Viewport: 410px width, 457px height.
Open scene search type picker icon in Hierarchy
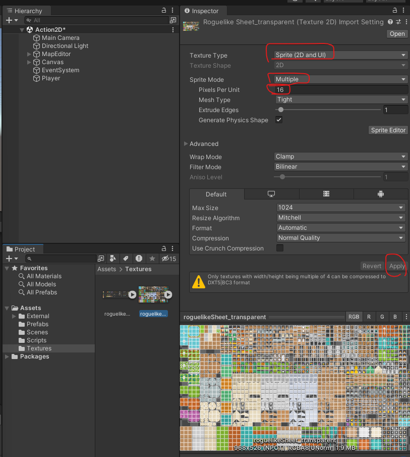point(173,20)
